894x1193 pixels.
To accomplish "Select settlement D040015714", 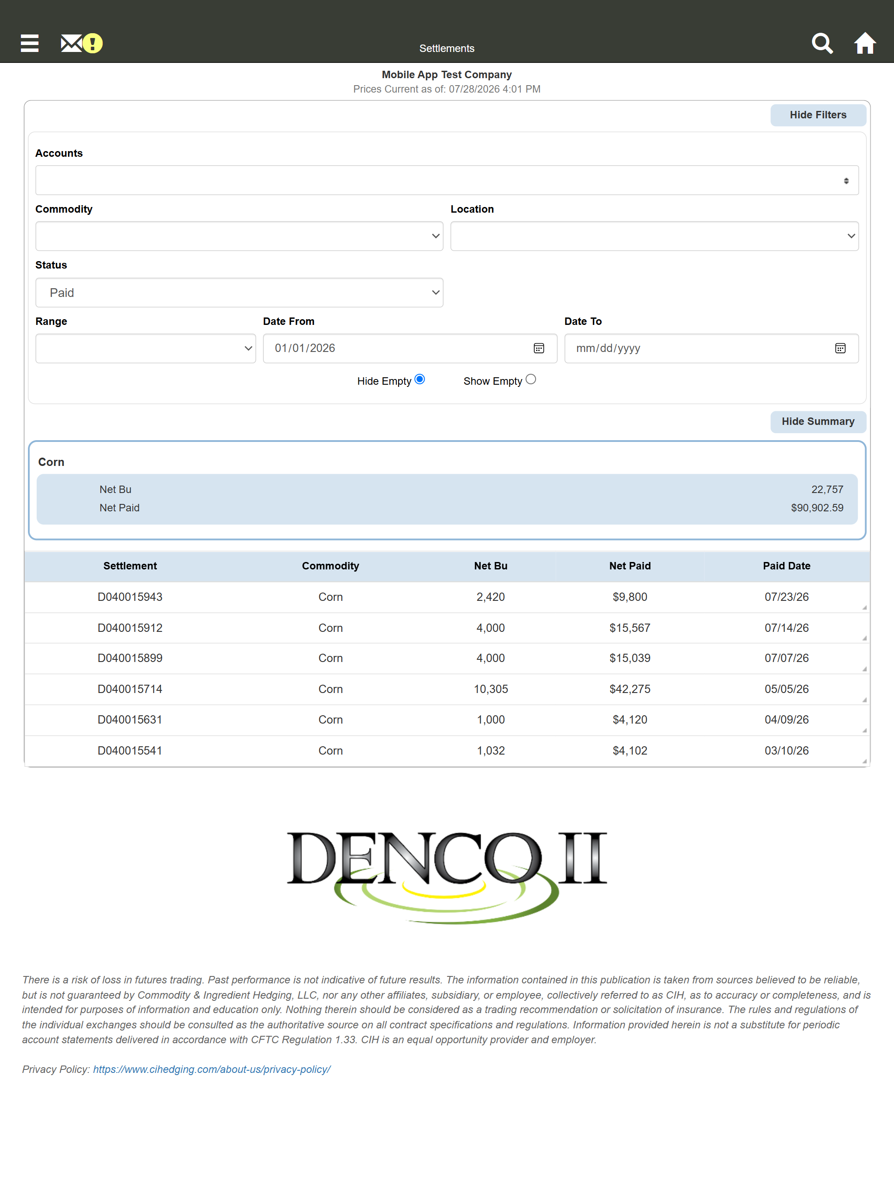I will [x=130, y=689].
